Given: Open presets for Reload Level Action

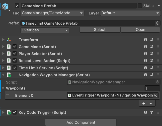Looking at the screenshot, I should [152, 61].
